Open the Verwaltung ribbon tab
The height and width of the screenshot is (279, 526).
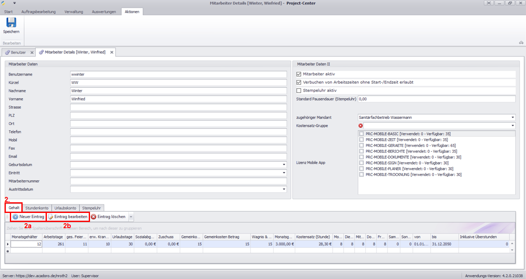[74, 11]
